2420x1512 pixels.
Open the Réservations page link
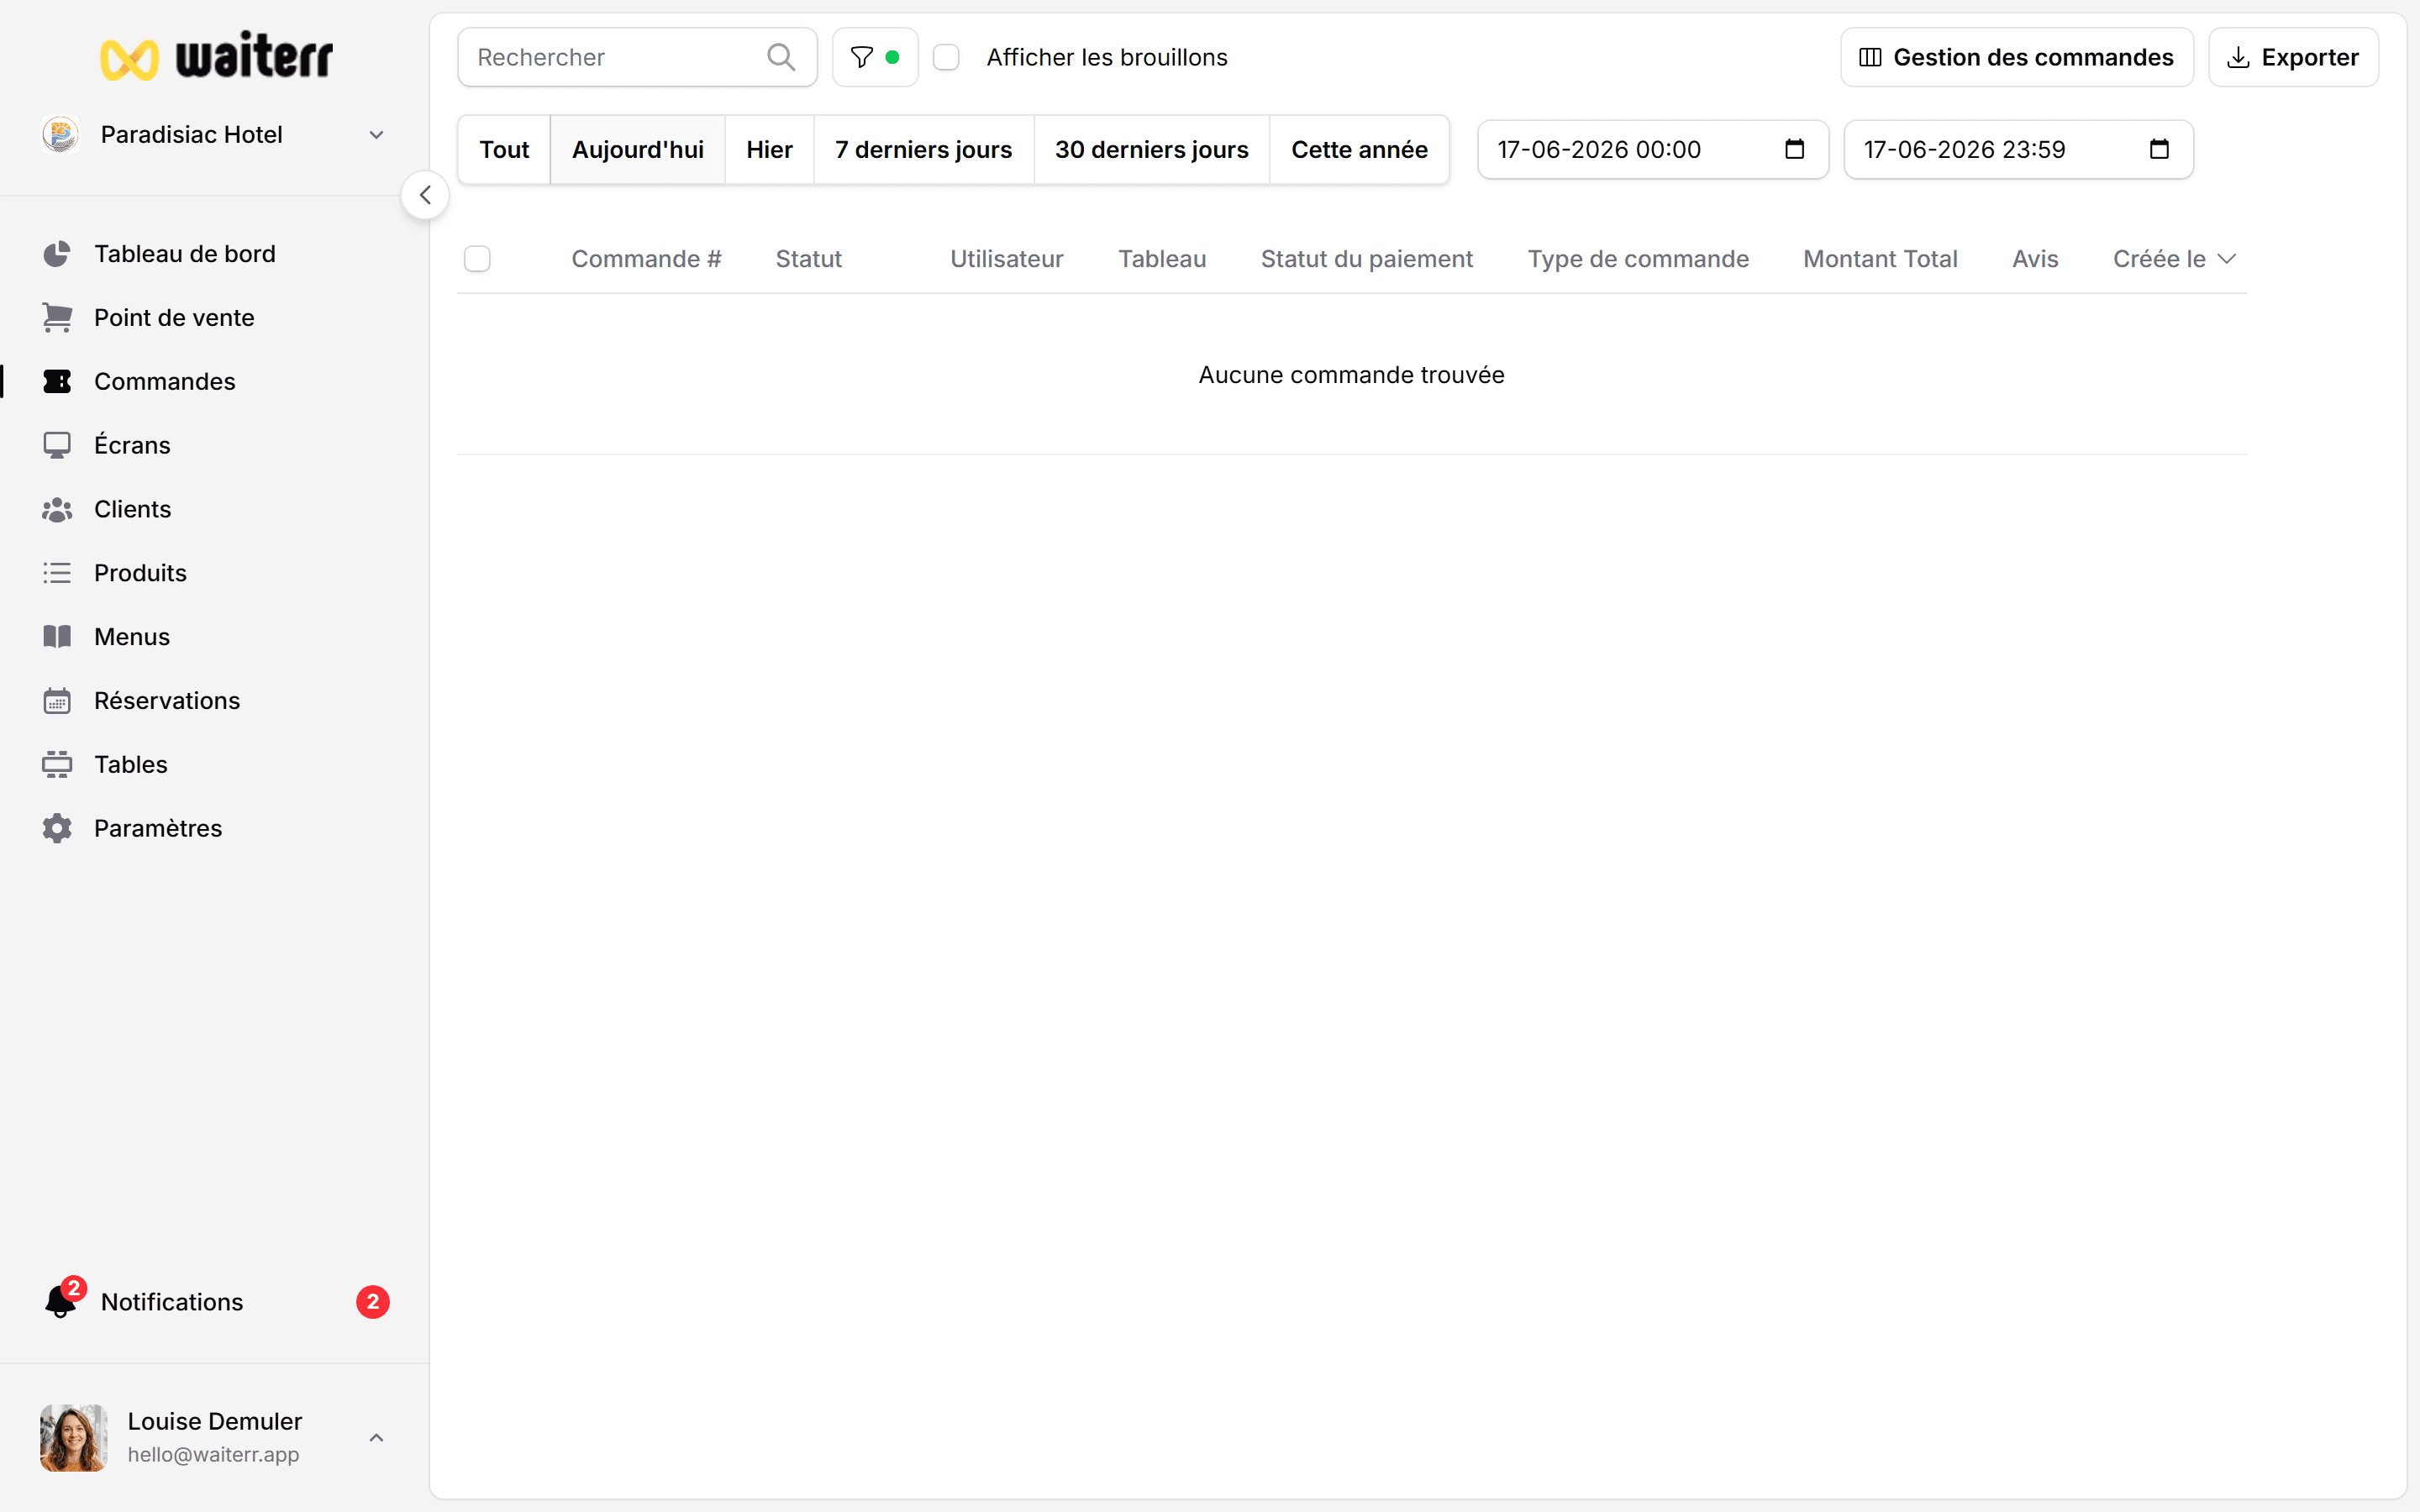[x=167, y=701]
